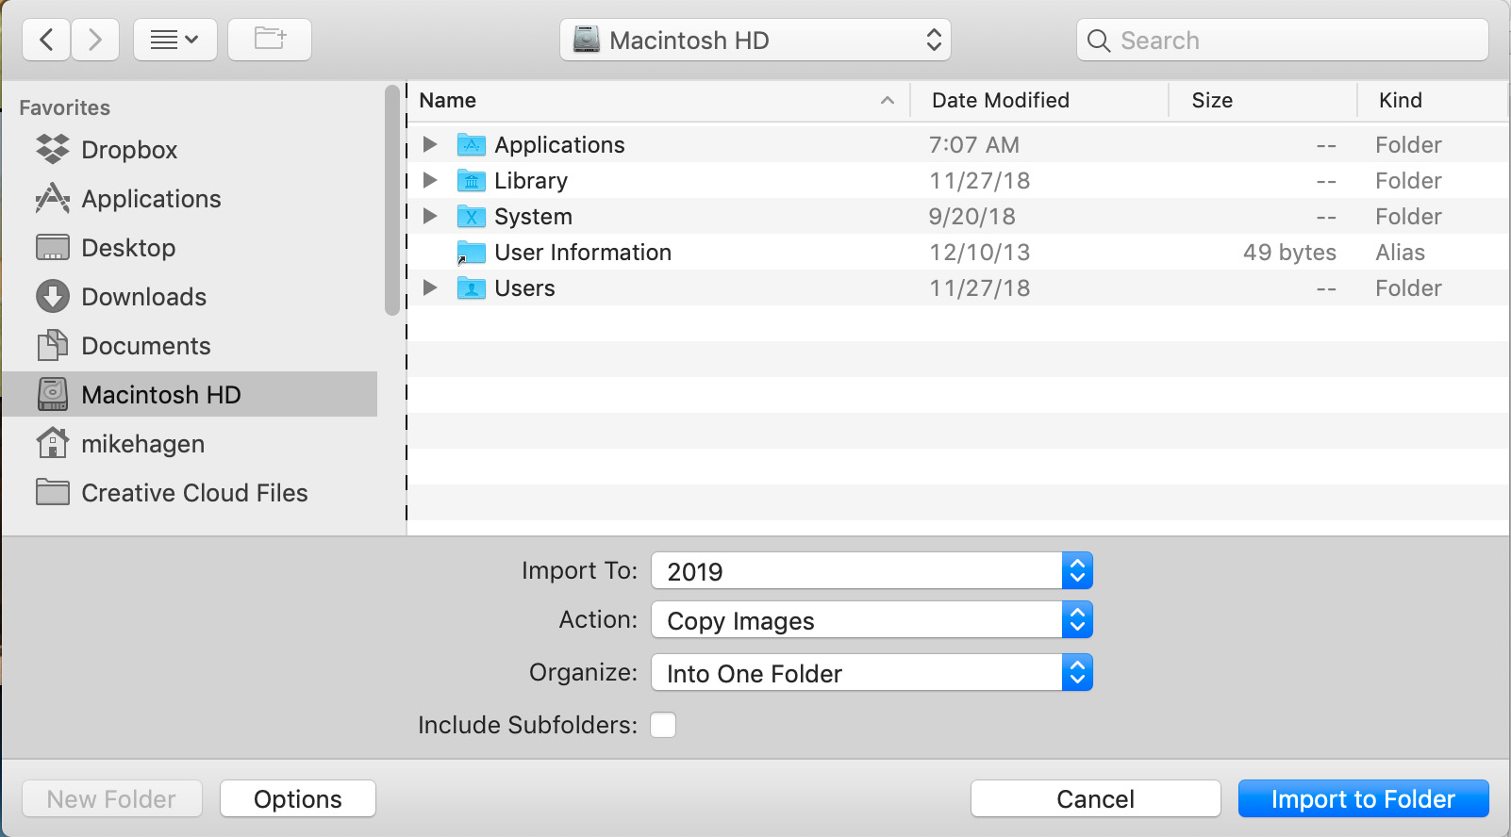Open the list view options button
The width and height of the screenshot is (1511, 837).
point(175,40)
